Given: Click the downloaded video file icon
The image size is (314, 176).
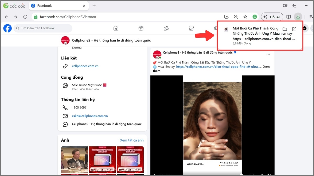Looking at the screenshot, I should pos(226,29).
